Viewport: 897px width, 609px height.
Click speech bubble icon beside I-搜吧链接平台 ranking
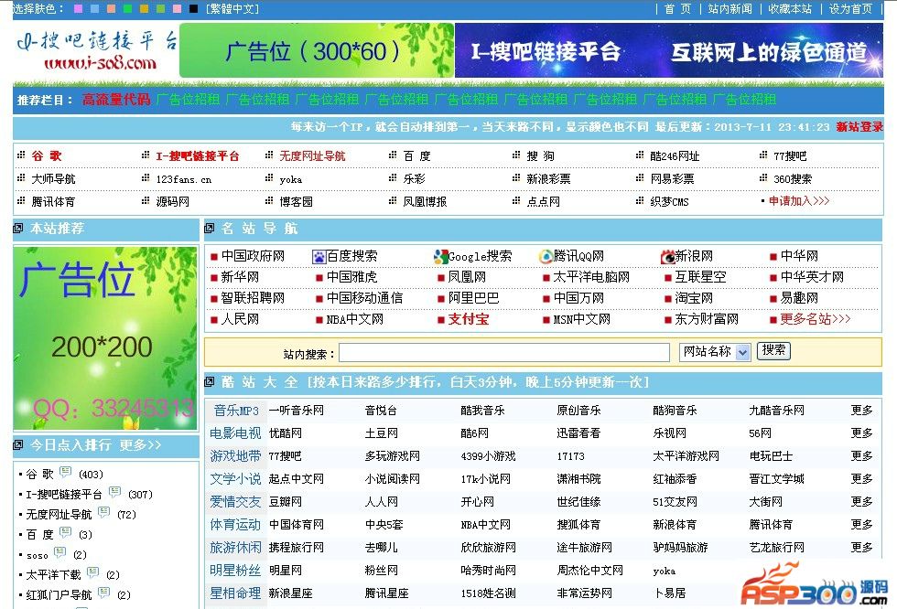click(x=115, y=491)
